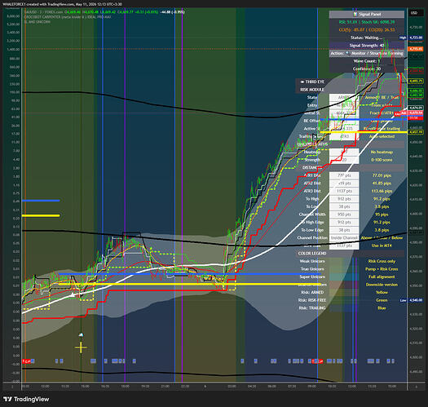428x407 pixels.
Task: Click the Full alignment legend text
Action: click(x=382, y=276)
